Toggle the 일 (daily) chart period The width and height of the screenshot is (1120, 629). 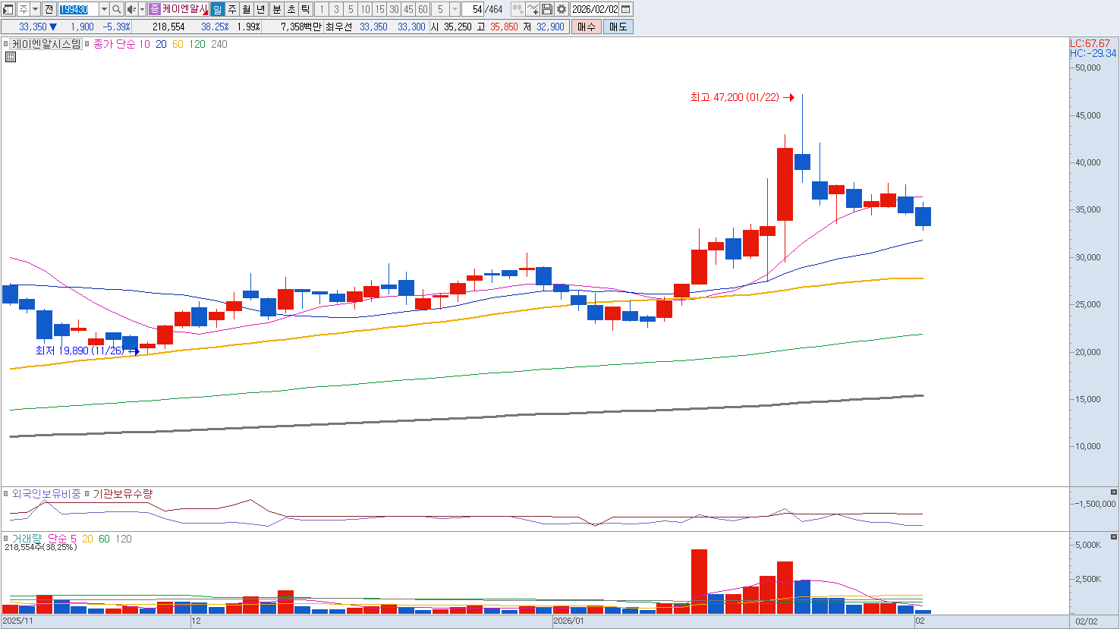(218, 9)
